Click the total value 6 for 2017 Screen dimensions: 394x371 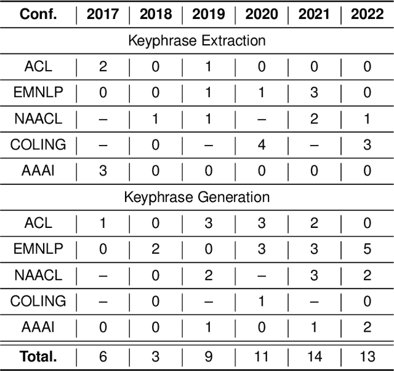point(103,356)
